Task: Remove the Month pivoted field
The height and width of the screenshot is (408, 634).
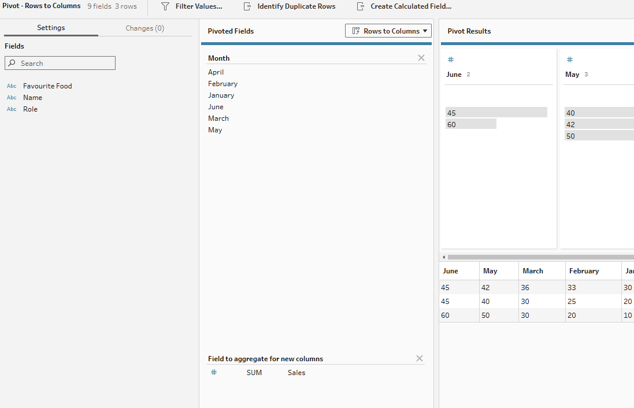Action: pyautogui.click(x=421, y=58)
